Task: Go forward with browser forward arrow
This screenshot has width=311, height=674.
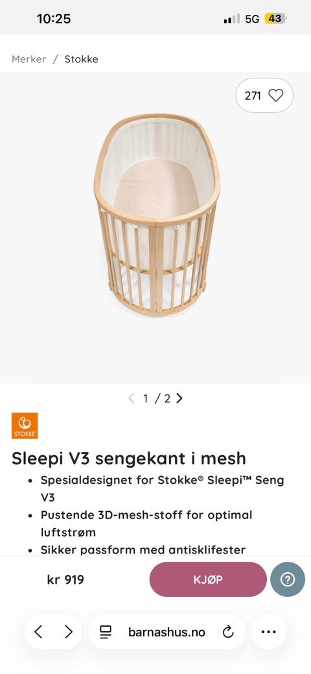Action: 68,631
